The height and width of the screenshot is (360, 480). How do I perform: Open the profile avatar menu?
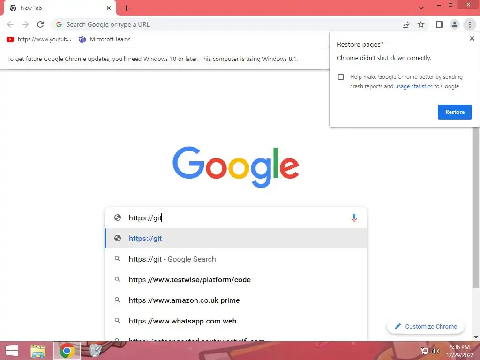click(455, 24)
